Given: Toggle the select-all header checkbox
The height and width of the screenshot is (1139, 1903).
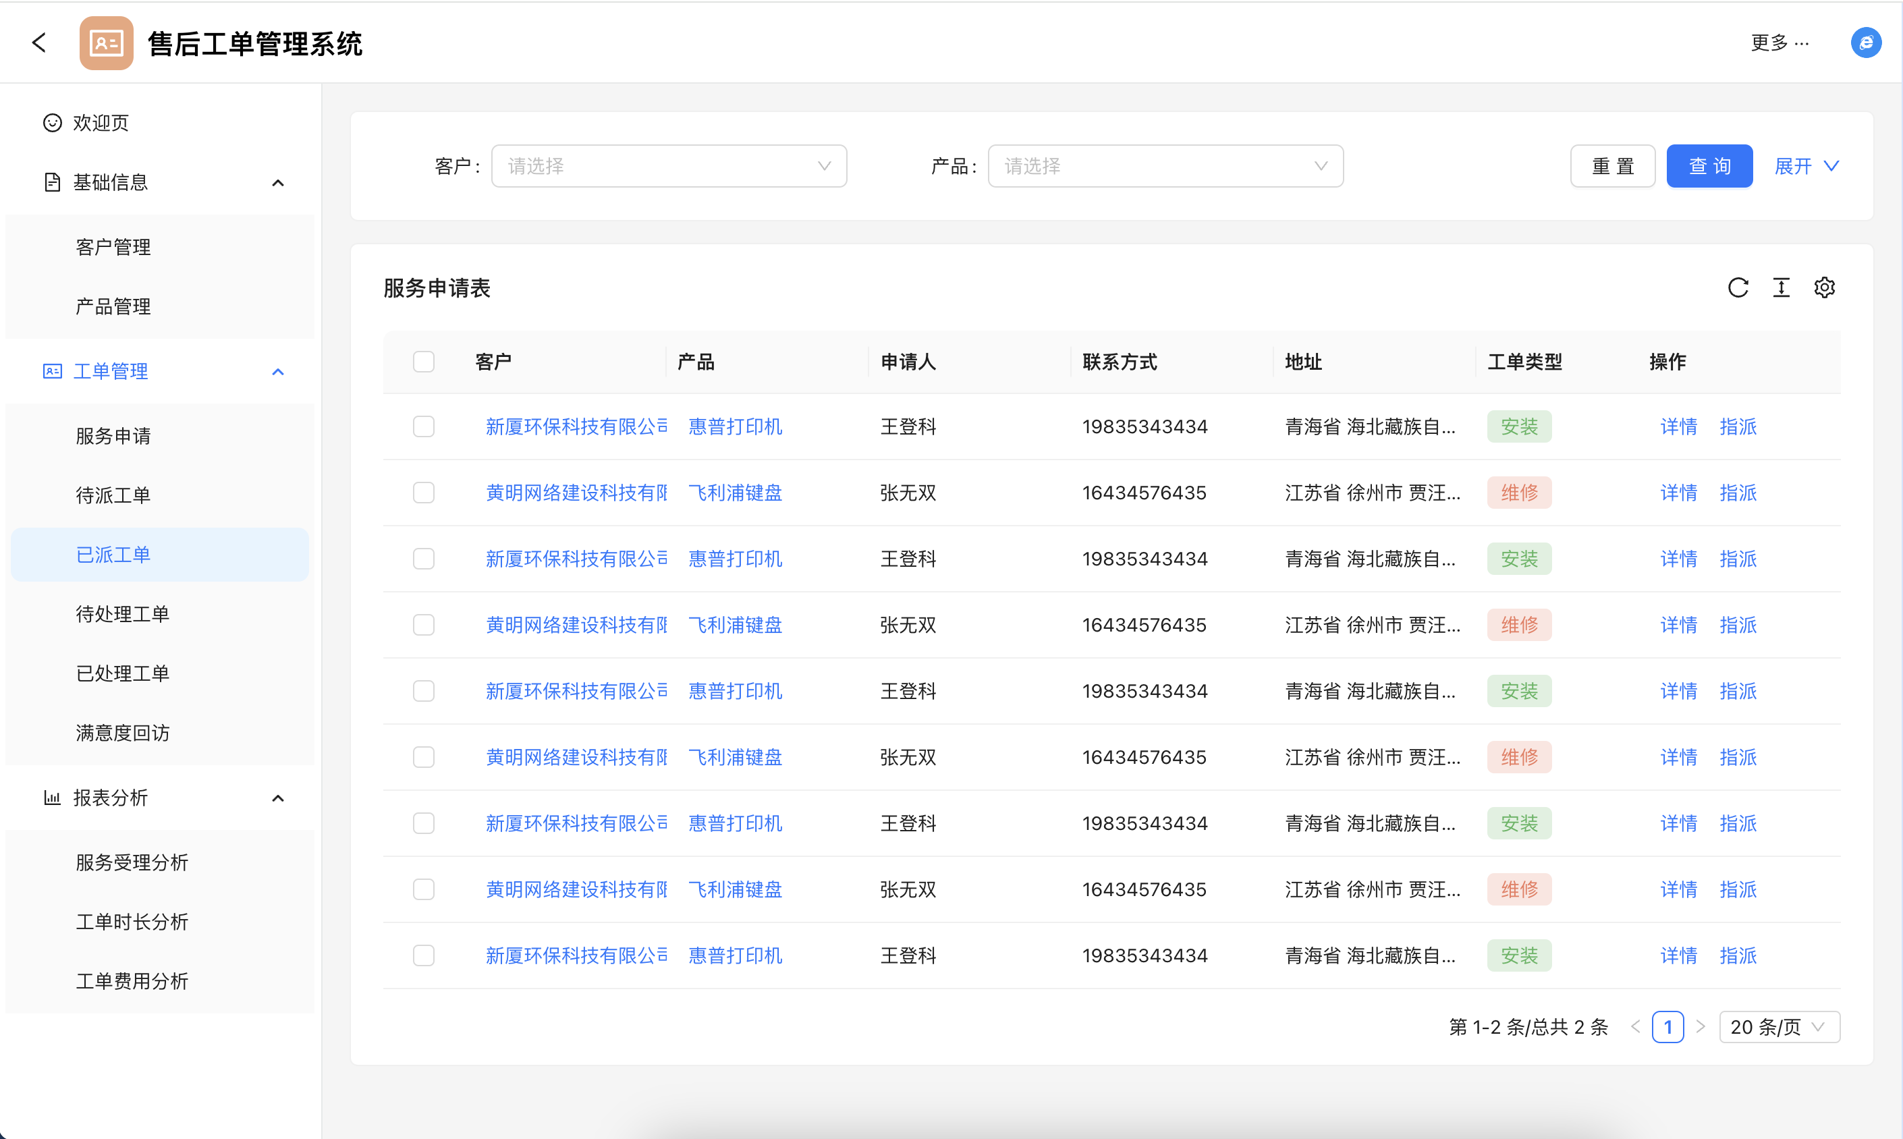Looking at the screenshot, I should [x=424, y=362].
